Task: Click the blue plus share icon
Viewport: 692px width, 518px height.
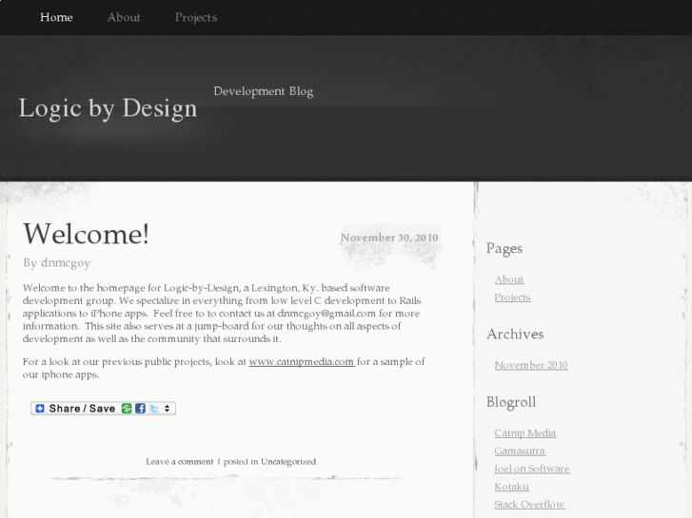Action: pyautogui.click(x=40, y=409)
